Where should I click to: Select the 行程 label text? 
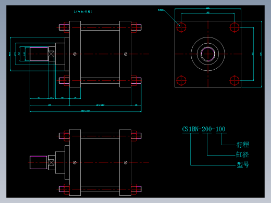pyautogui.click(x=243, y=145)
